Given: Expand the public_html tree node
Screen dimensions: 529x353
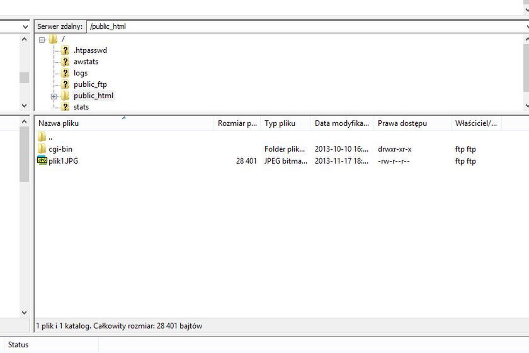Looking at the screenshot, I should [x=54, y=96].
